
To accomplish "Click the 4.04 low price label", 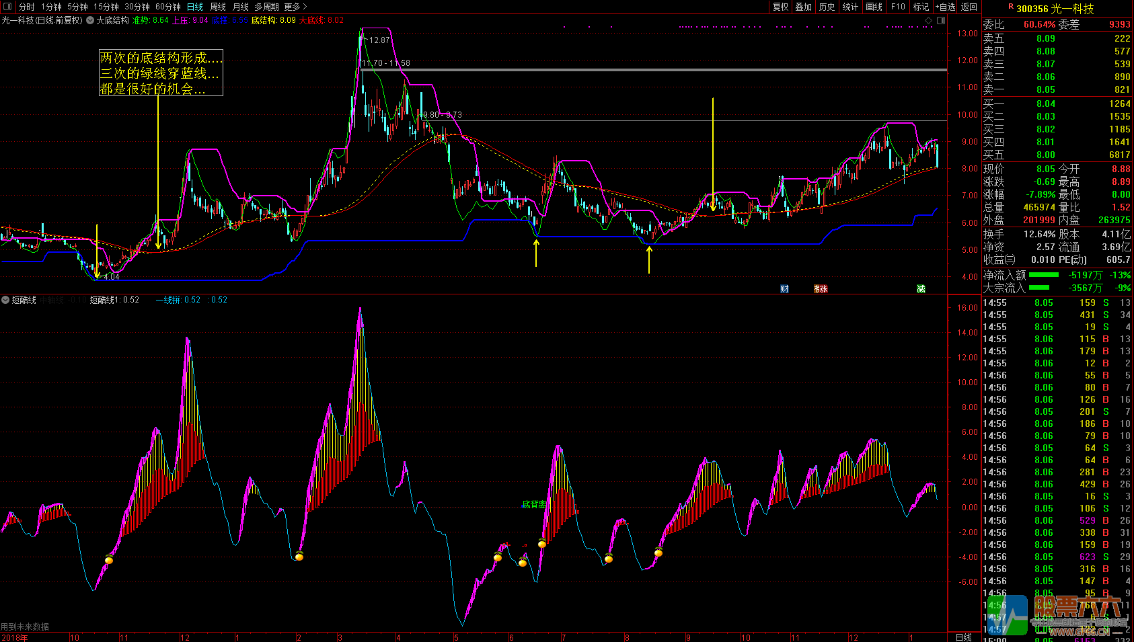I will coord(112,277).
